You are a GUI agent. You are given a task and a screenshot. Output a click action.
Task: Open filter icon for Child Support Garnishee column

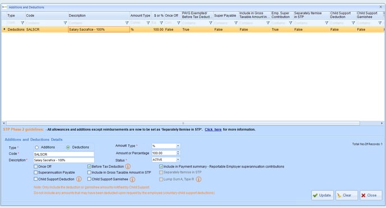[x=380, y=23]
